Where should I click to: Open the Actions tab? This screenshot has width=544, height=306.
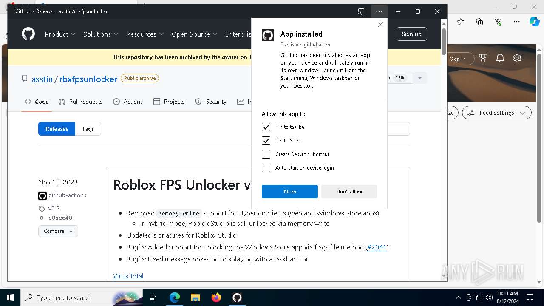128,102
